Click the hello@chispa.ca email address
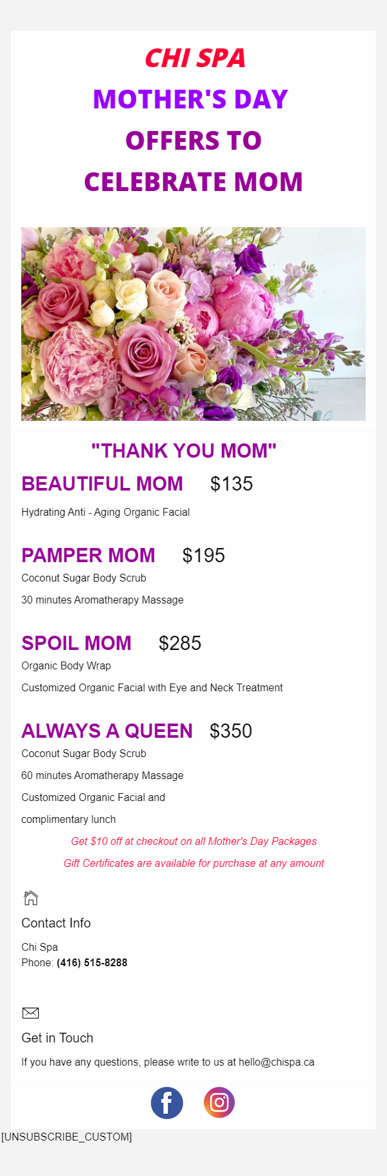Viewport: 387px width, 1176px height. coord(277,1062)
